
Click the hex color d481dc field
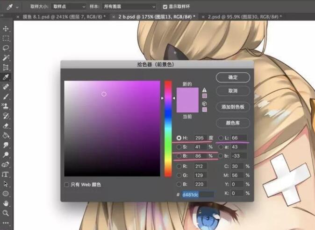[198, 195]
